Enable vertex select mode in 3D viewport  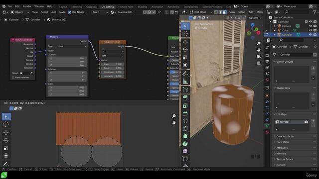[216, 12]
